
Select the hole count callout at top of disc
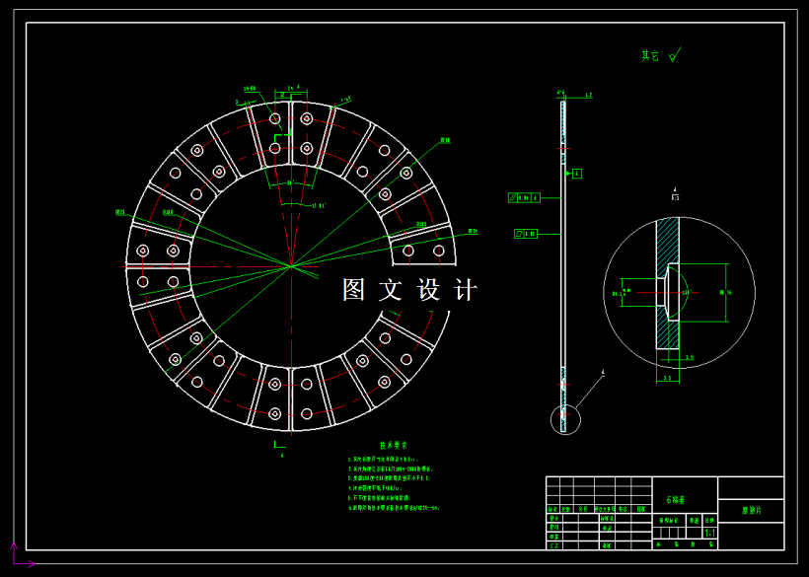pyautogui.click(x=250, y=89)
